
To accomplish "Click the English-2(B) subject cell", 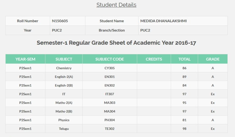I will point(64,85).
